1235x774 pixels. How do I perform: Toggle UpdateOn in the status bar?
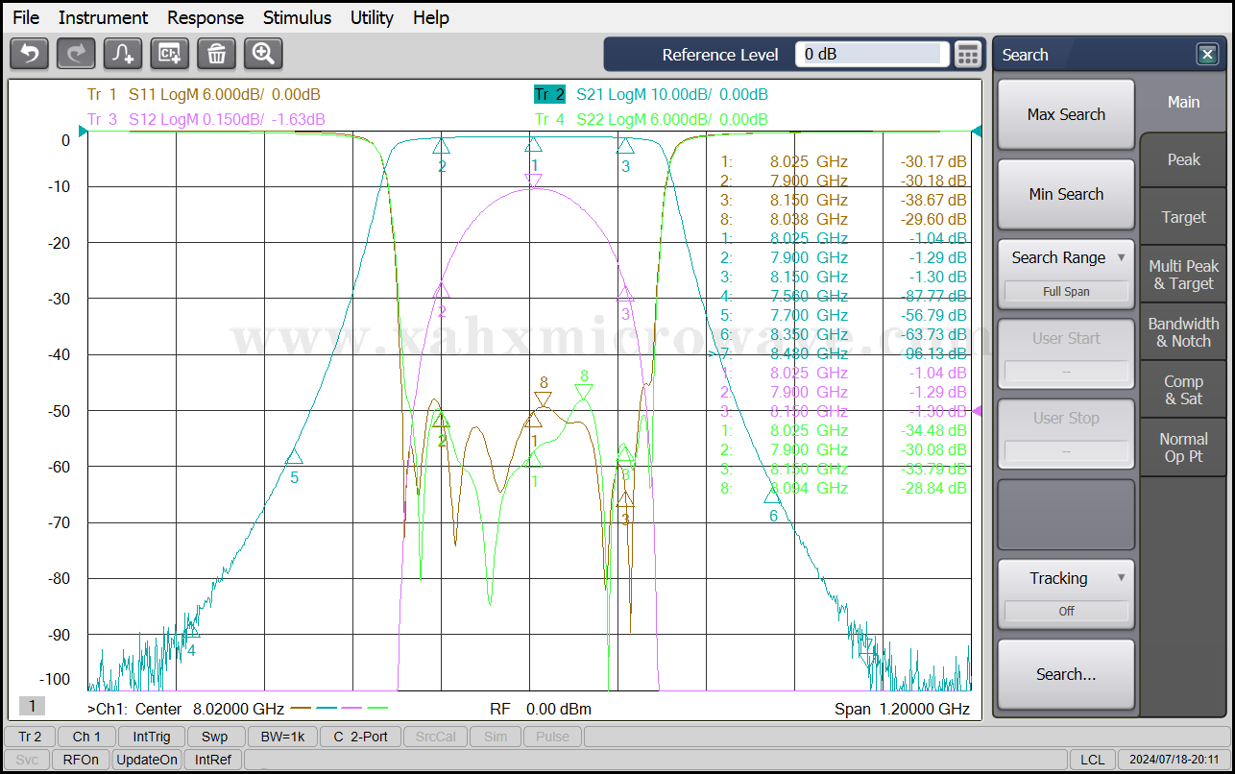click(x=147, y=760)
